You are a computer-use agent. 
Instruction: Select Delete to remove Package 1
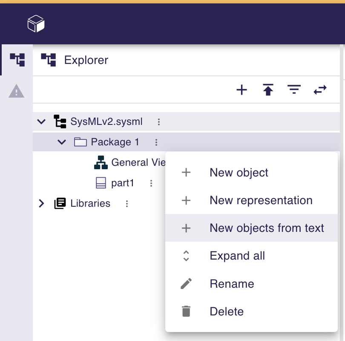point(227,312)
